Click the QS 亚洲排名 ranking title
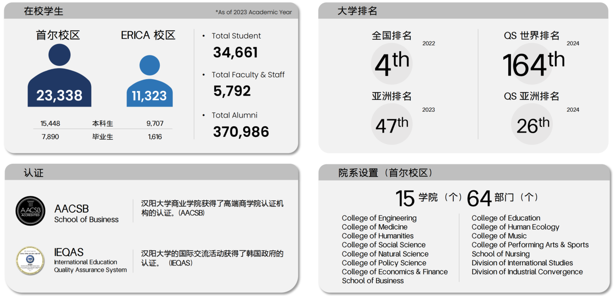 532,96
